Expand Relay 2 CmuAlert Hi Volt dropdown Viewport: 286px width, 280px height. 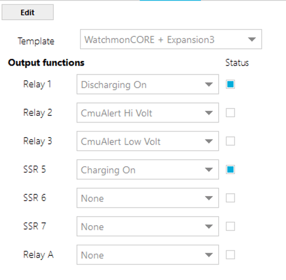click(147, 113)
